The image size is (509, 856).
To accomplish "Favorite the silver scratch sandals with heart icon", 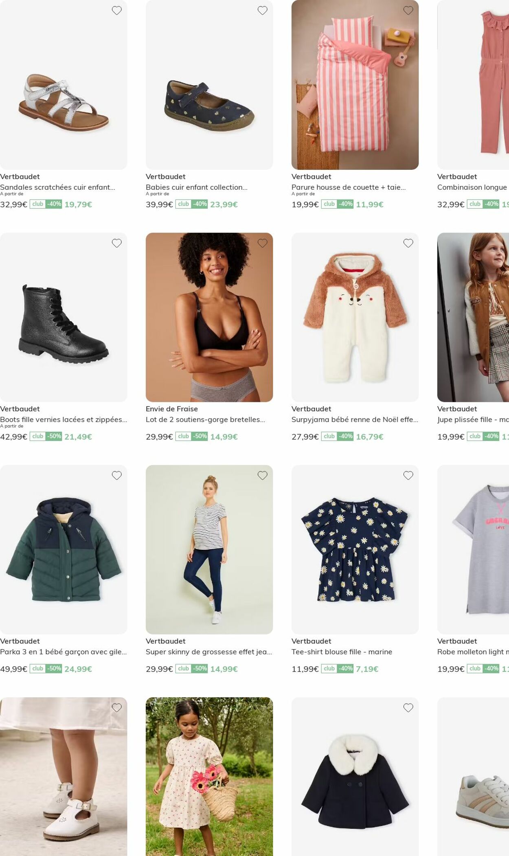I will pyautogui.click(x=116, y=11).
